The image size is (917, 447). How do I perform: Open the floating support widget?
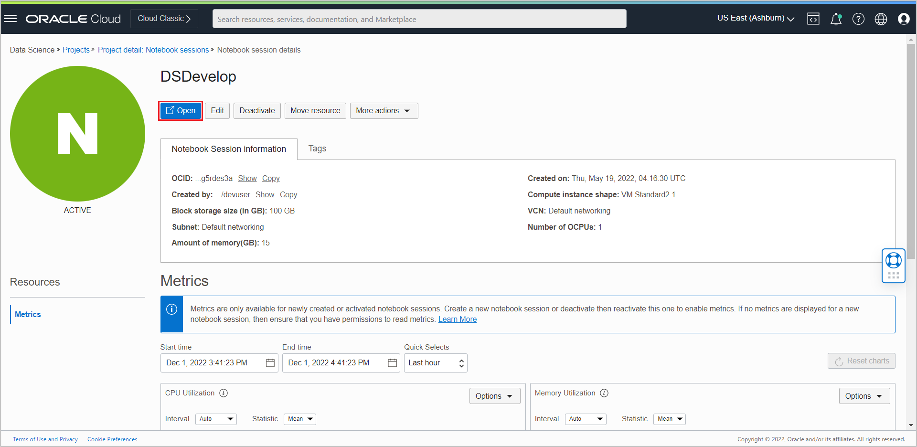[894, 261]
